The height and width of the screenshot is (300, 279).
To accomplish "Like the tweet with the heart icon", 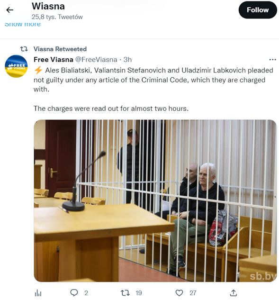I will (x=179, y=293).
